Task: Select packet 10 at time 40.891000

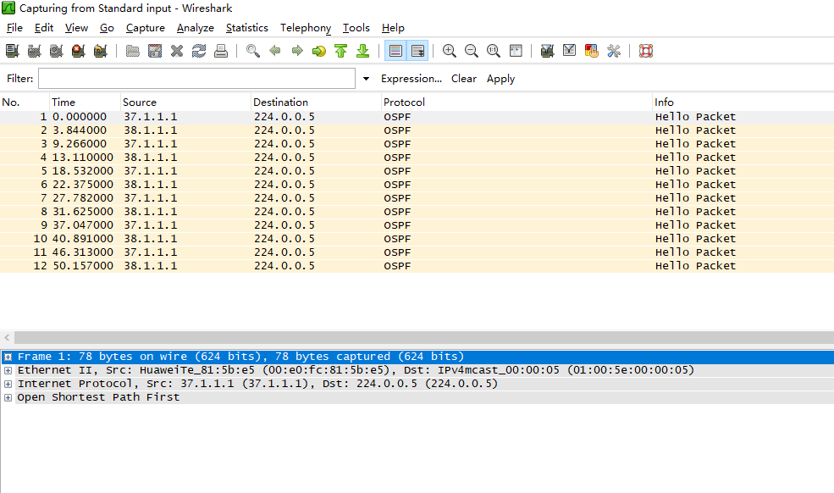Action: [x=417, y=239]
